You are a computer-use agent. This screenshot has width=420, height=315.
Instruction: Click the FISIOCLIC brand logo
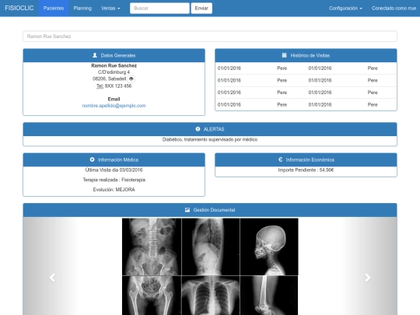coord(19,8)
